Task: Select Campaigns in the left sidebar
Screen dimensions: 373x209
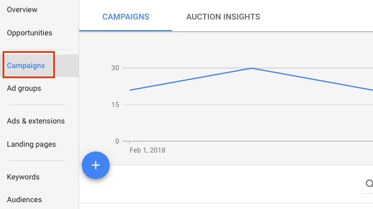Action: click(26, 65)
